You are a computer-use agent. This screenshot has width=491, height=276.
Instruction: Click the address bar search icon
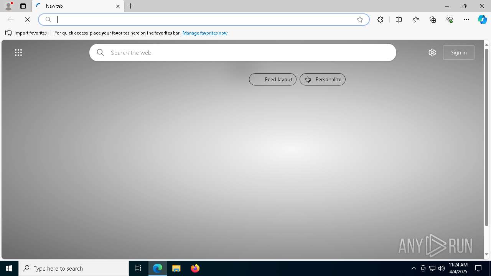click(x=48, y=20)
